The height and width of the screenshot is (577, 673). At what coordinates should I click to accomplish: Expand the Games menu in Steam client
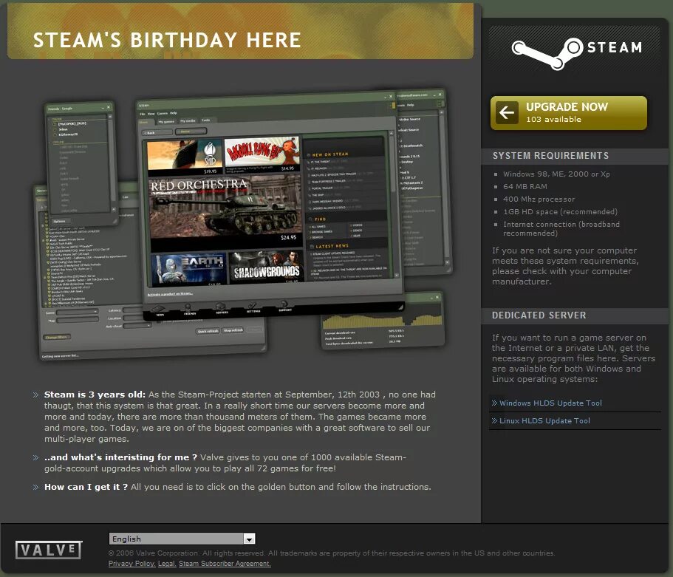click(x=163, y=113)
